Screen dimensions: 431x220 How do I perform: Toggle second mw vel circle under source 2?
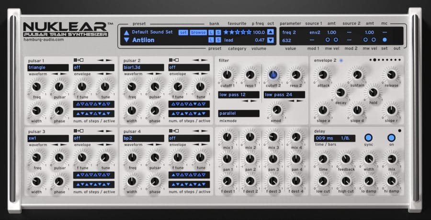(x=374, y=40)
